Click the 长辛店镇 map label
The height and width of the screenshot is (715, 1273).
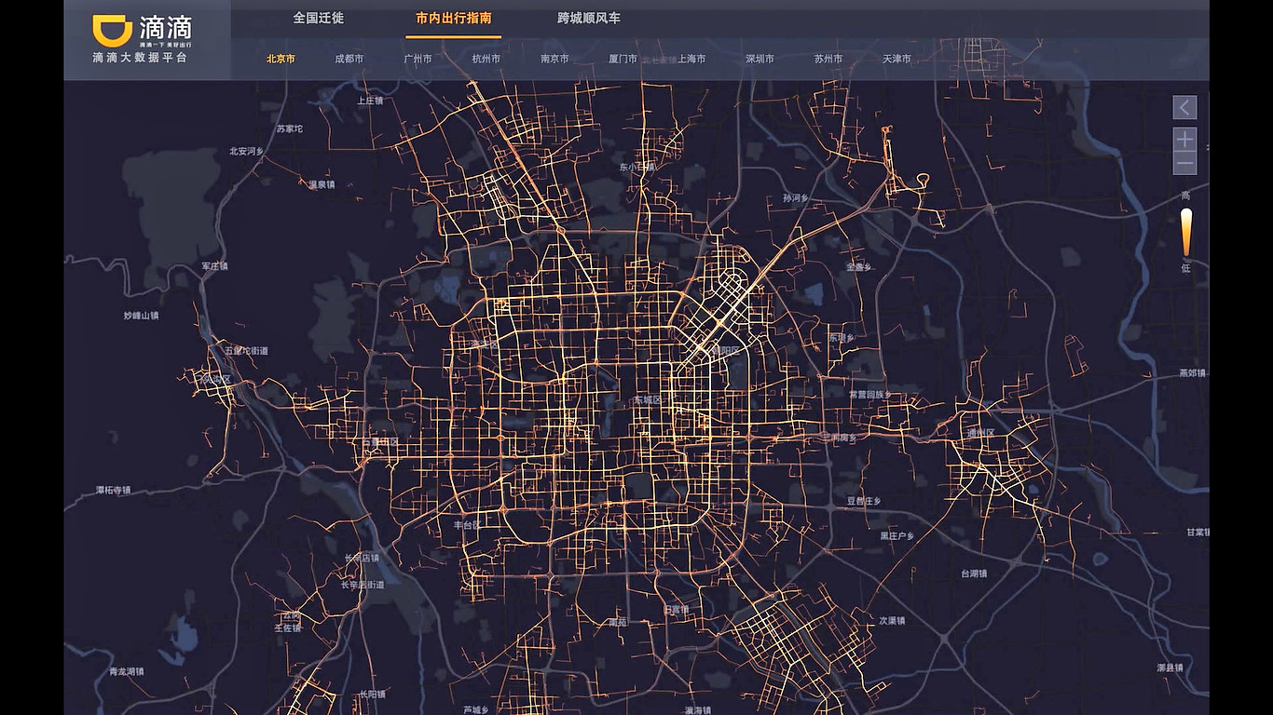[362, 558]
